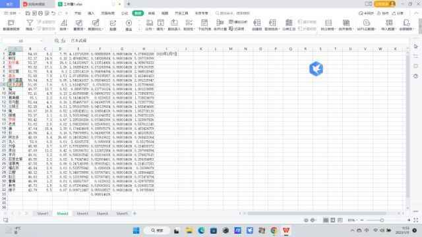
Task: Expand the Name Box dropdown
Action: pyautogui.click(x=41, y=41)
